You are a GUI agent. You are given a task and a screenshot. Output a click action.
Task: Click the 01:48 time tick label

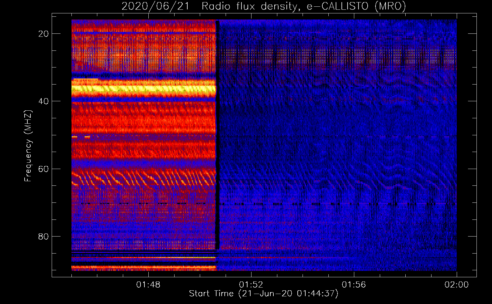pos(148,285)
